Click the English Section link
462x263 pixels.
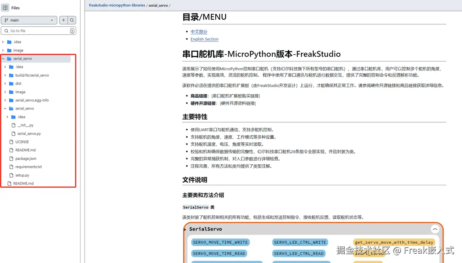[x=204, y=39]
